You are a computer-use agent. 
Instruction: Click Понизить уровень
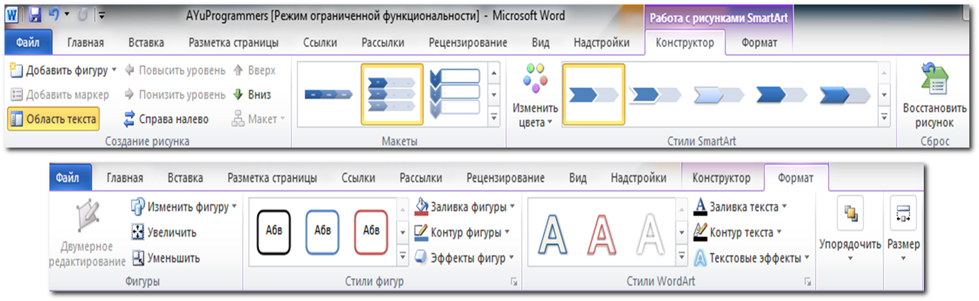click(174, 94)
